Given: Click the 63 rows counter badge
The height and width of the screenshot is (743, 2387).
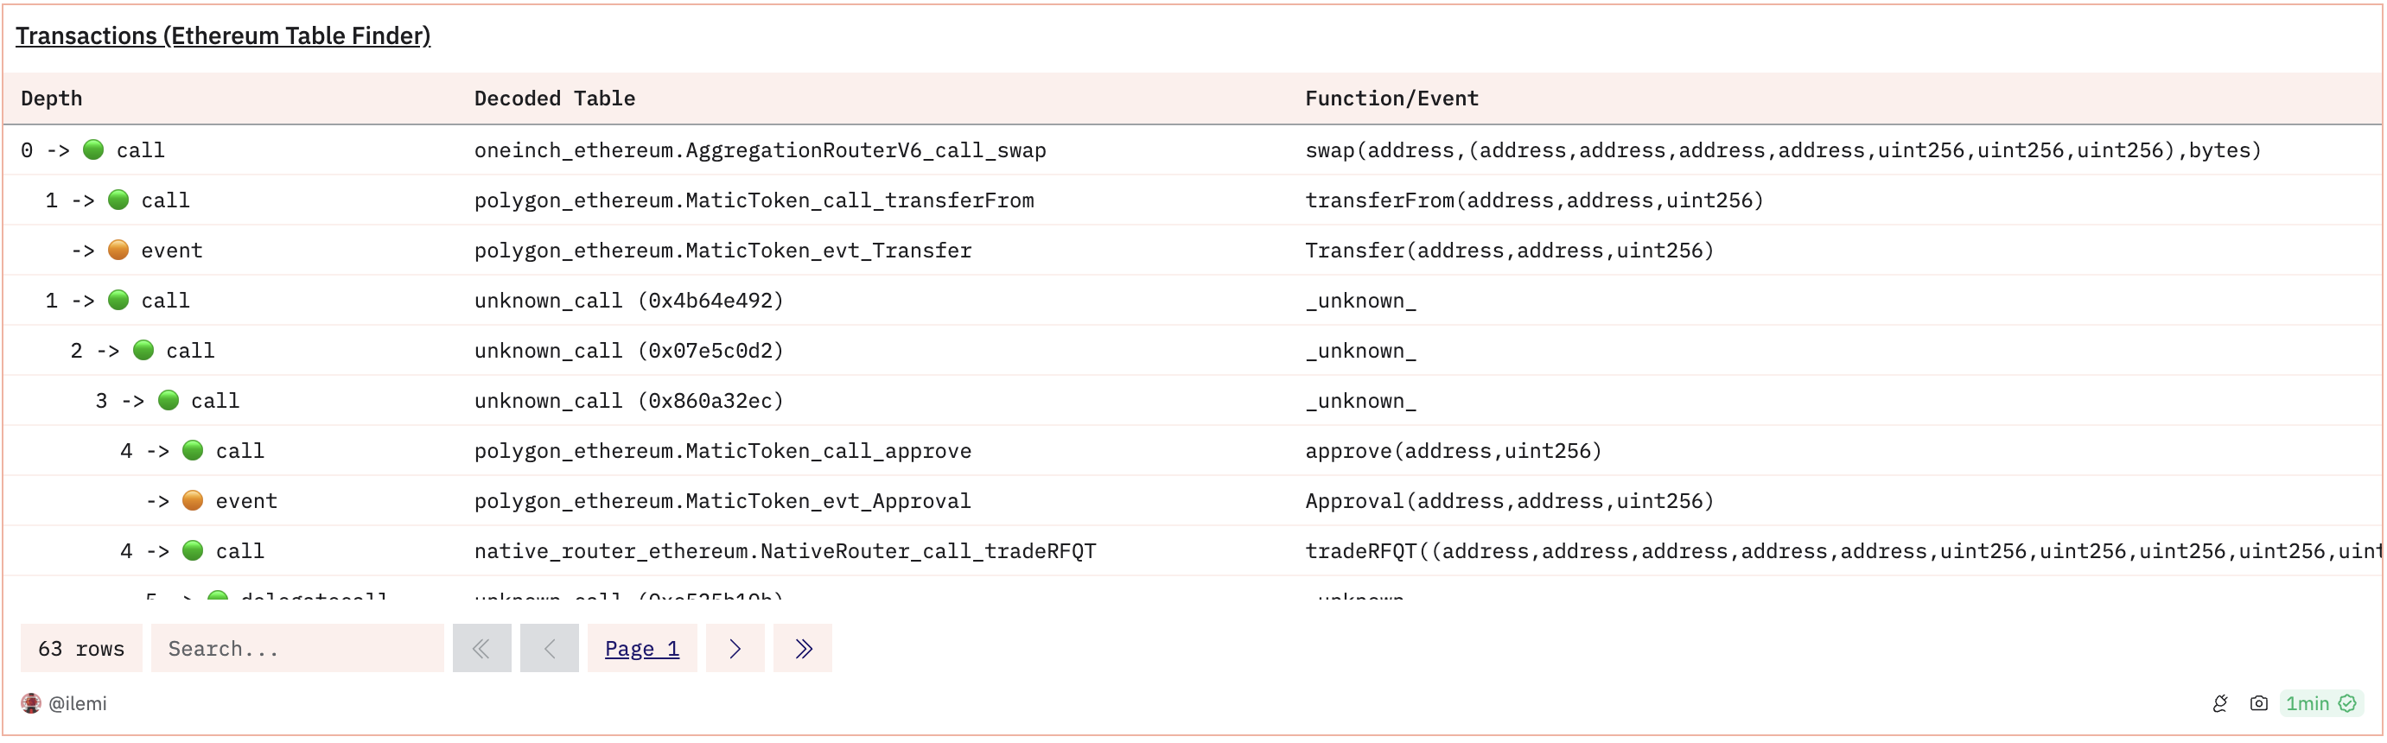Looking at the screenshot, I should (x=80, y=649).
